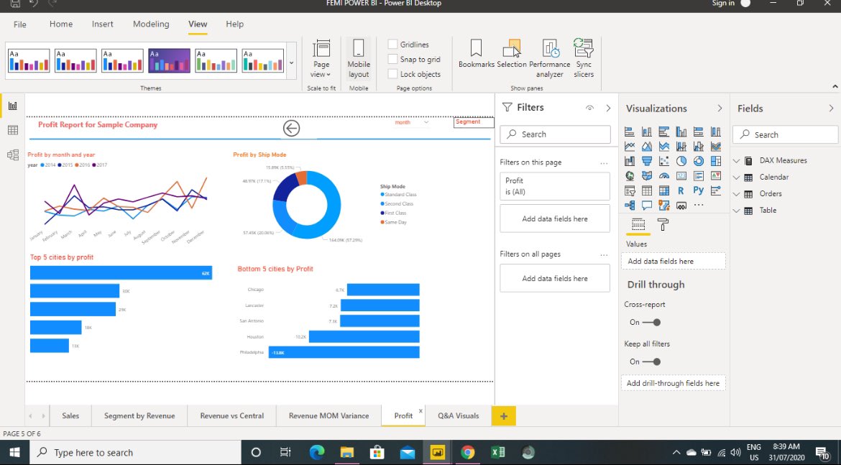
Task: Select the Scatter chart visualization
Action: click(x=664, y=161)
